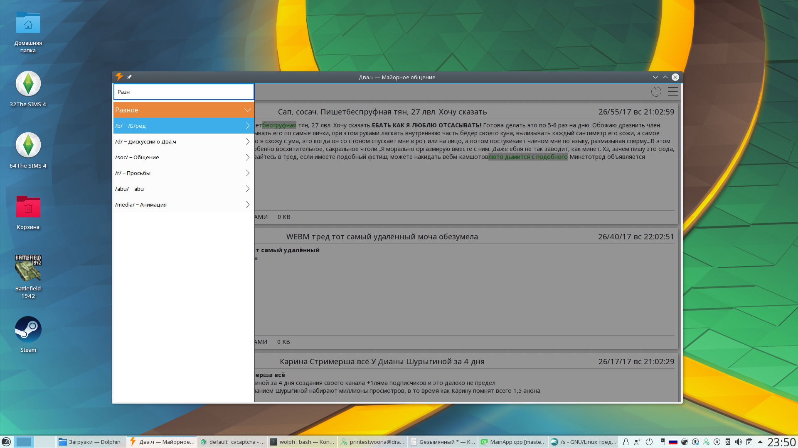798x448 pixels.
Task: Open thread Карина Стримерша всё У Дианы Шурыгиной
Action: click(382, 362)
